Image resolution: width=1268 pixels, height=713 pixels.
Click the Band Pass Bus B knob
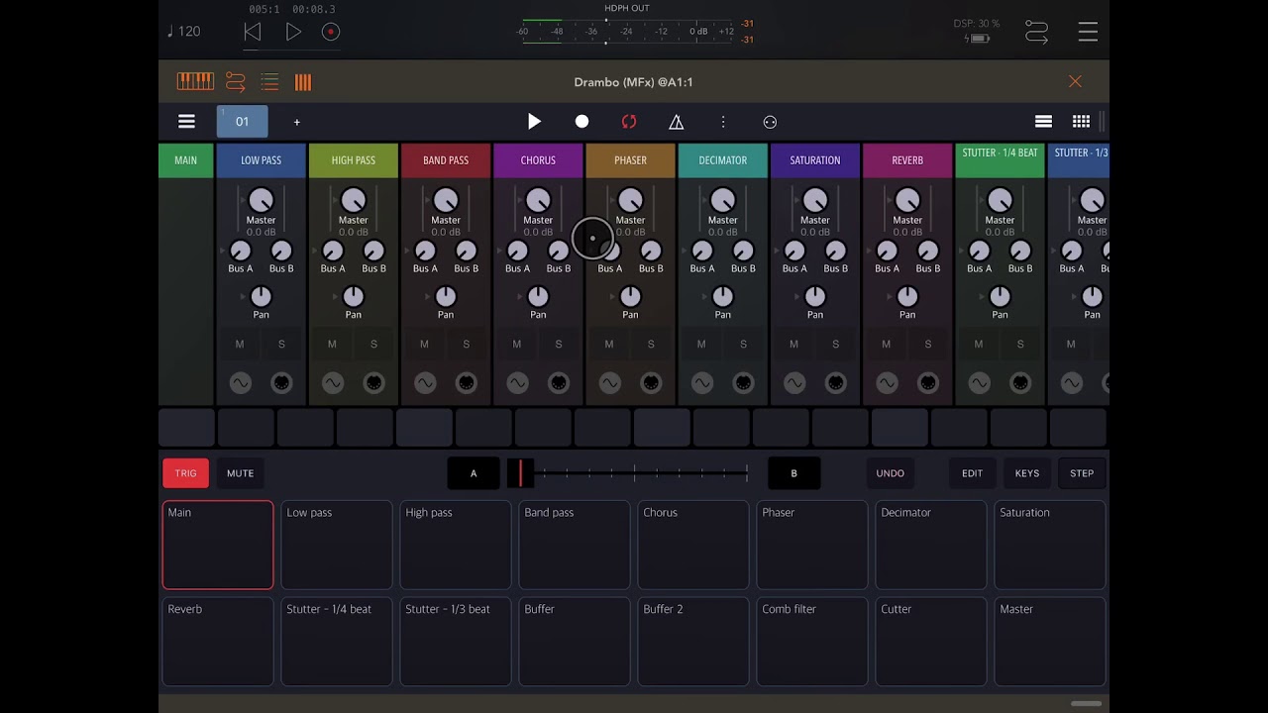(467, 251)
